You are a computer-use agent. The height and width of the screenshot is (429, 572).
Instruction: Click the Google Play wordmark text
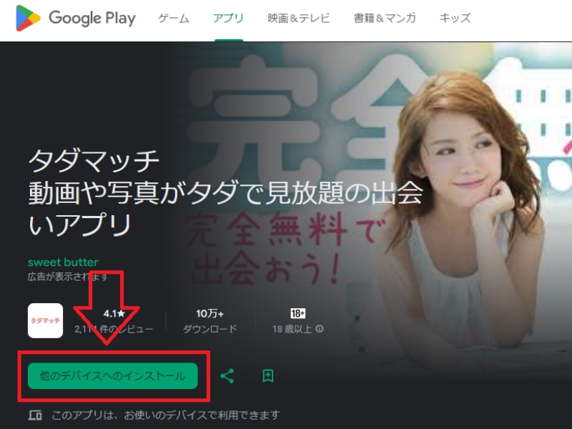(x=92, y=19)
